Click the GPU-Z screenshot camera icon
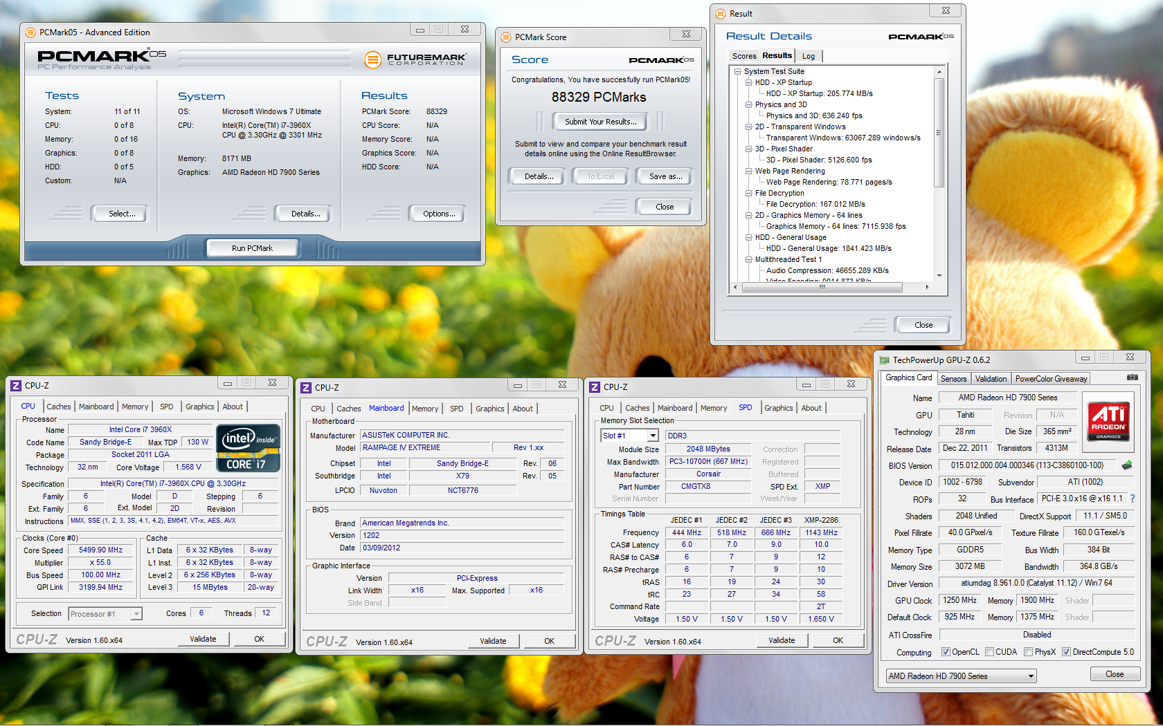This screenshot has height=726, width=1163. coord(1132,378)
